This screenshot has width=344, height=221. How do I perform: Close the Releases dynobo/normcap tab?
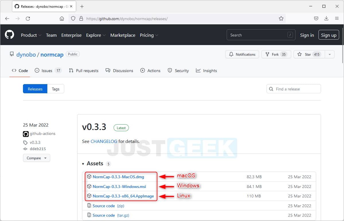(x=71, y=7)
